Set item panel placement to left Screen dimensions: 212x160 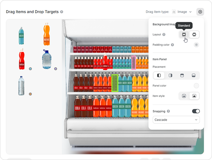coord(159,75)
